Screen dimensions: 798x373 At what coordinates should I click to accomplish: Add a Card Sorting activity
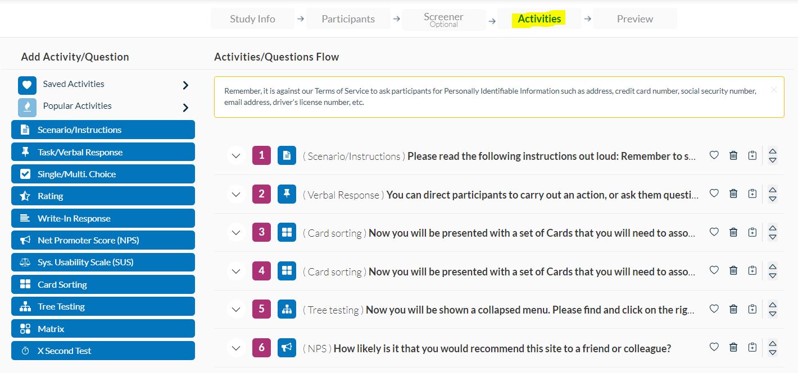point(103,284)
